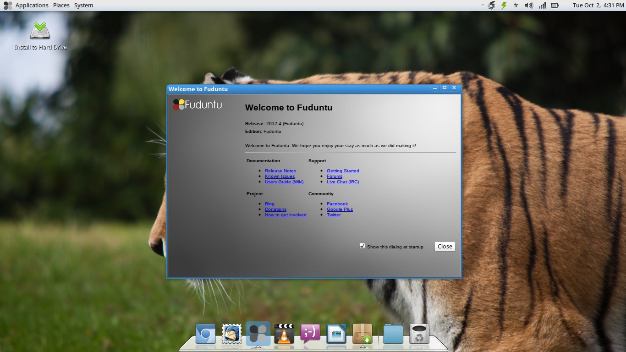The width and height of the screenshot is (626, 352).
Task: Open the Forums link
Action: coord(335,176)
